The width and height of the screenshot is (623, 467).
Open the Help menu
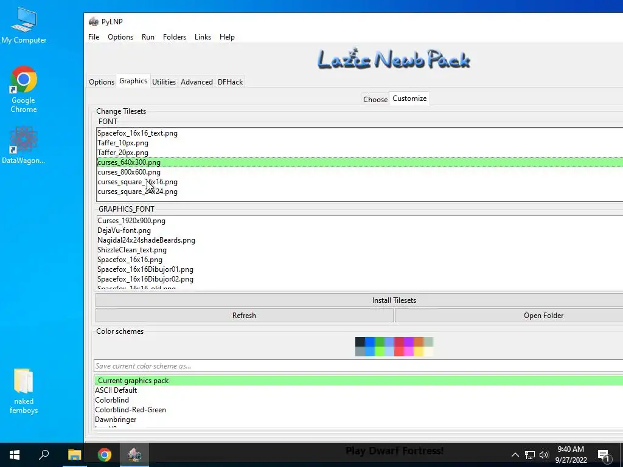227,37
